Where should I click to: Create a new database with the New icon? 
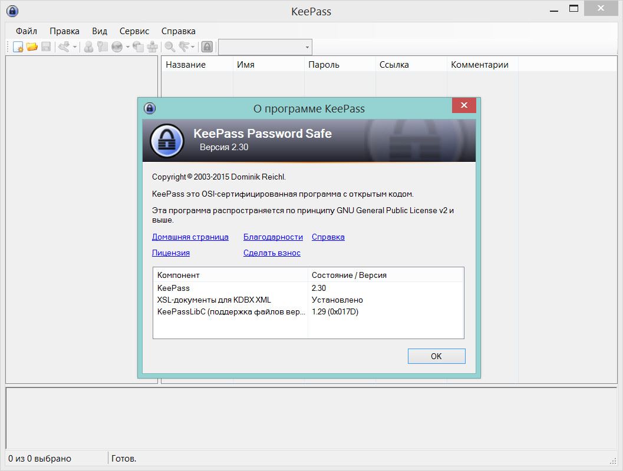18,47
